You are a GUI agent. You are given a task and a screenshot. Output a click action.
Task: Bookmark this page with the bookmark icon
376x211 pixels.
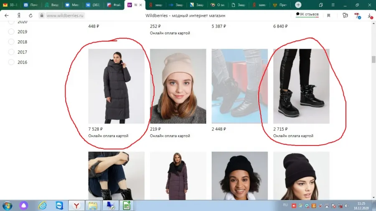[x=328, y=15]
